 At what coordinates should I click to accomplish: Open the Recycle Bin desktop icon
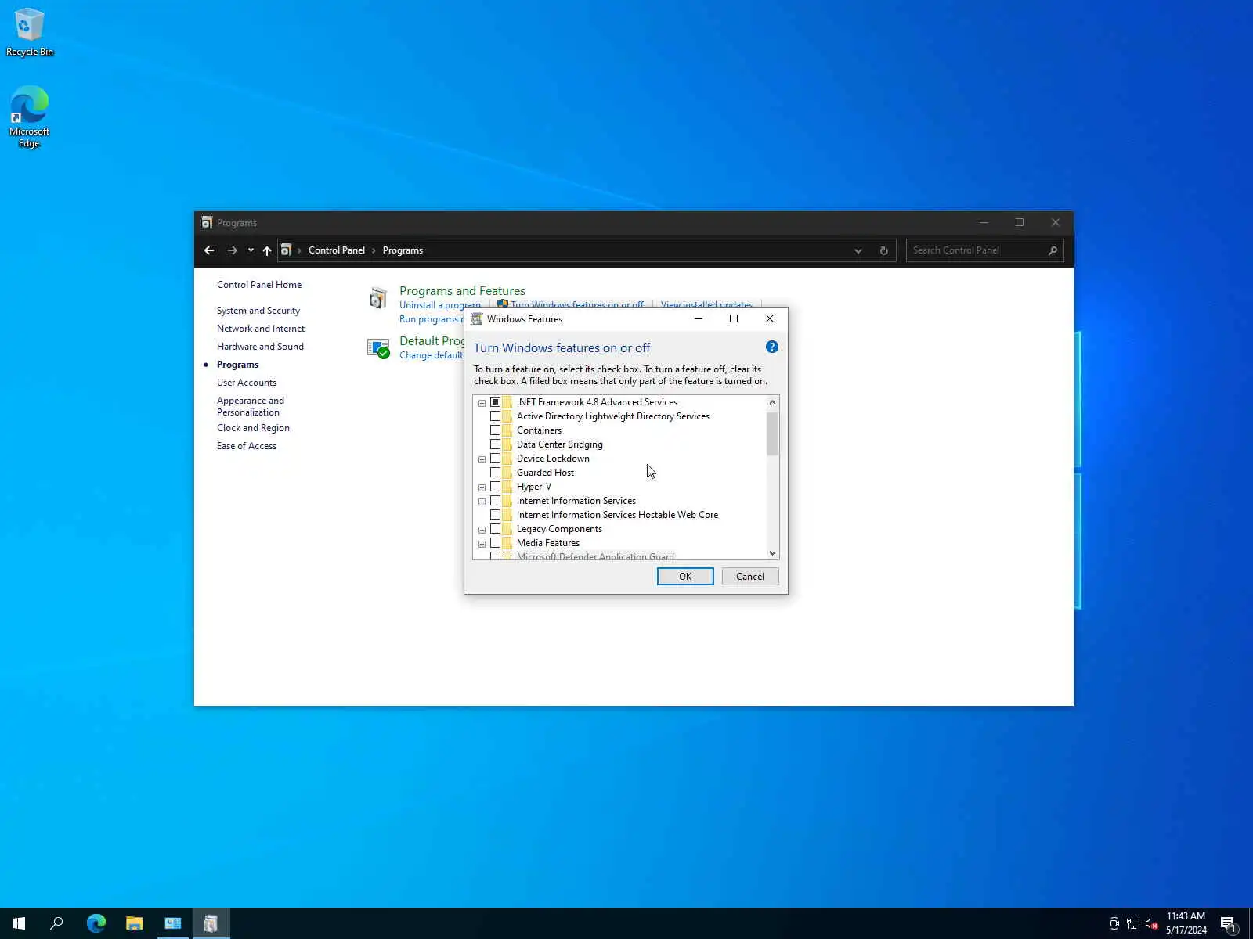(x=30, y=32)
